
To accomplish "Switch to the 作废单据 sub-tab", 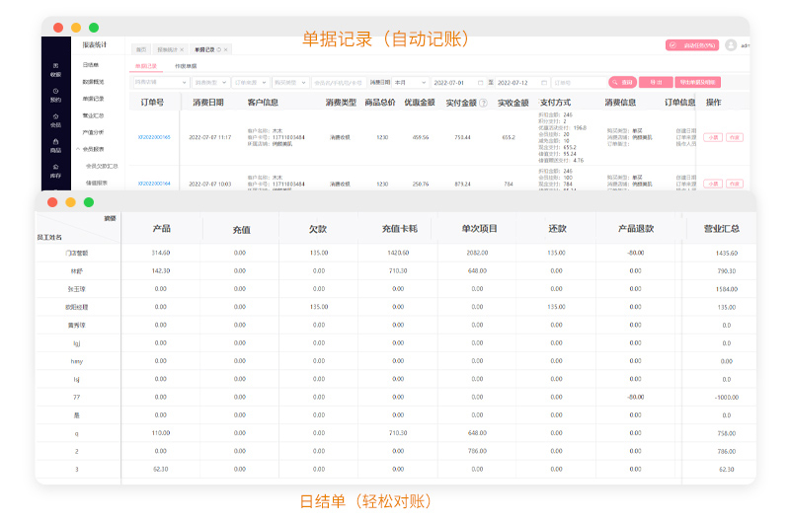I will [x=185, y=66].
